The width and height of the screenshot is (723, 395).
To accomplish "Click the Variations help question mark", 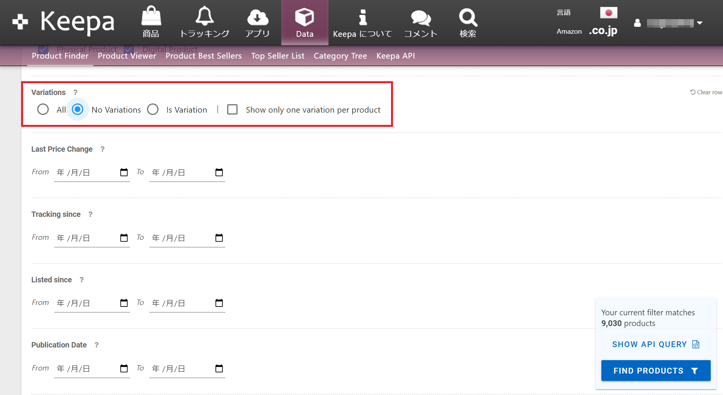I will [76, 92].
